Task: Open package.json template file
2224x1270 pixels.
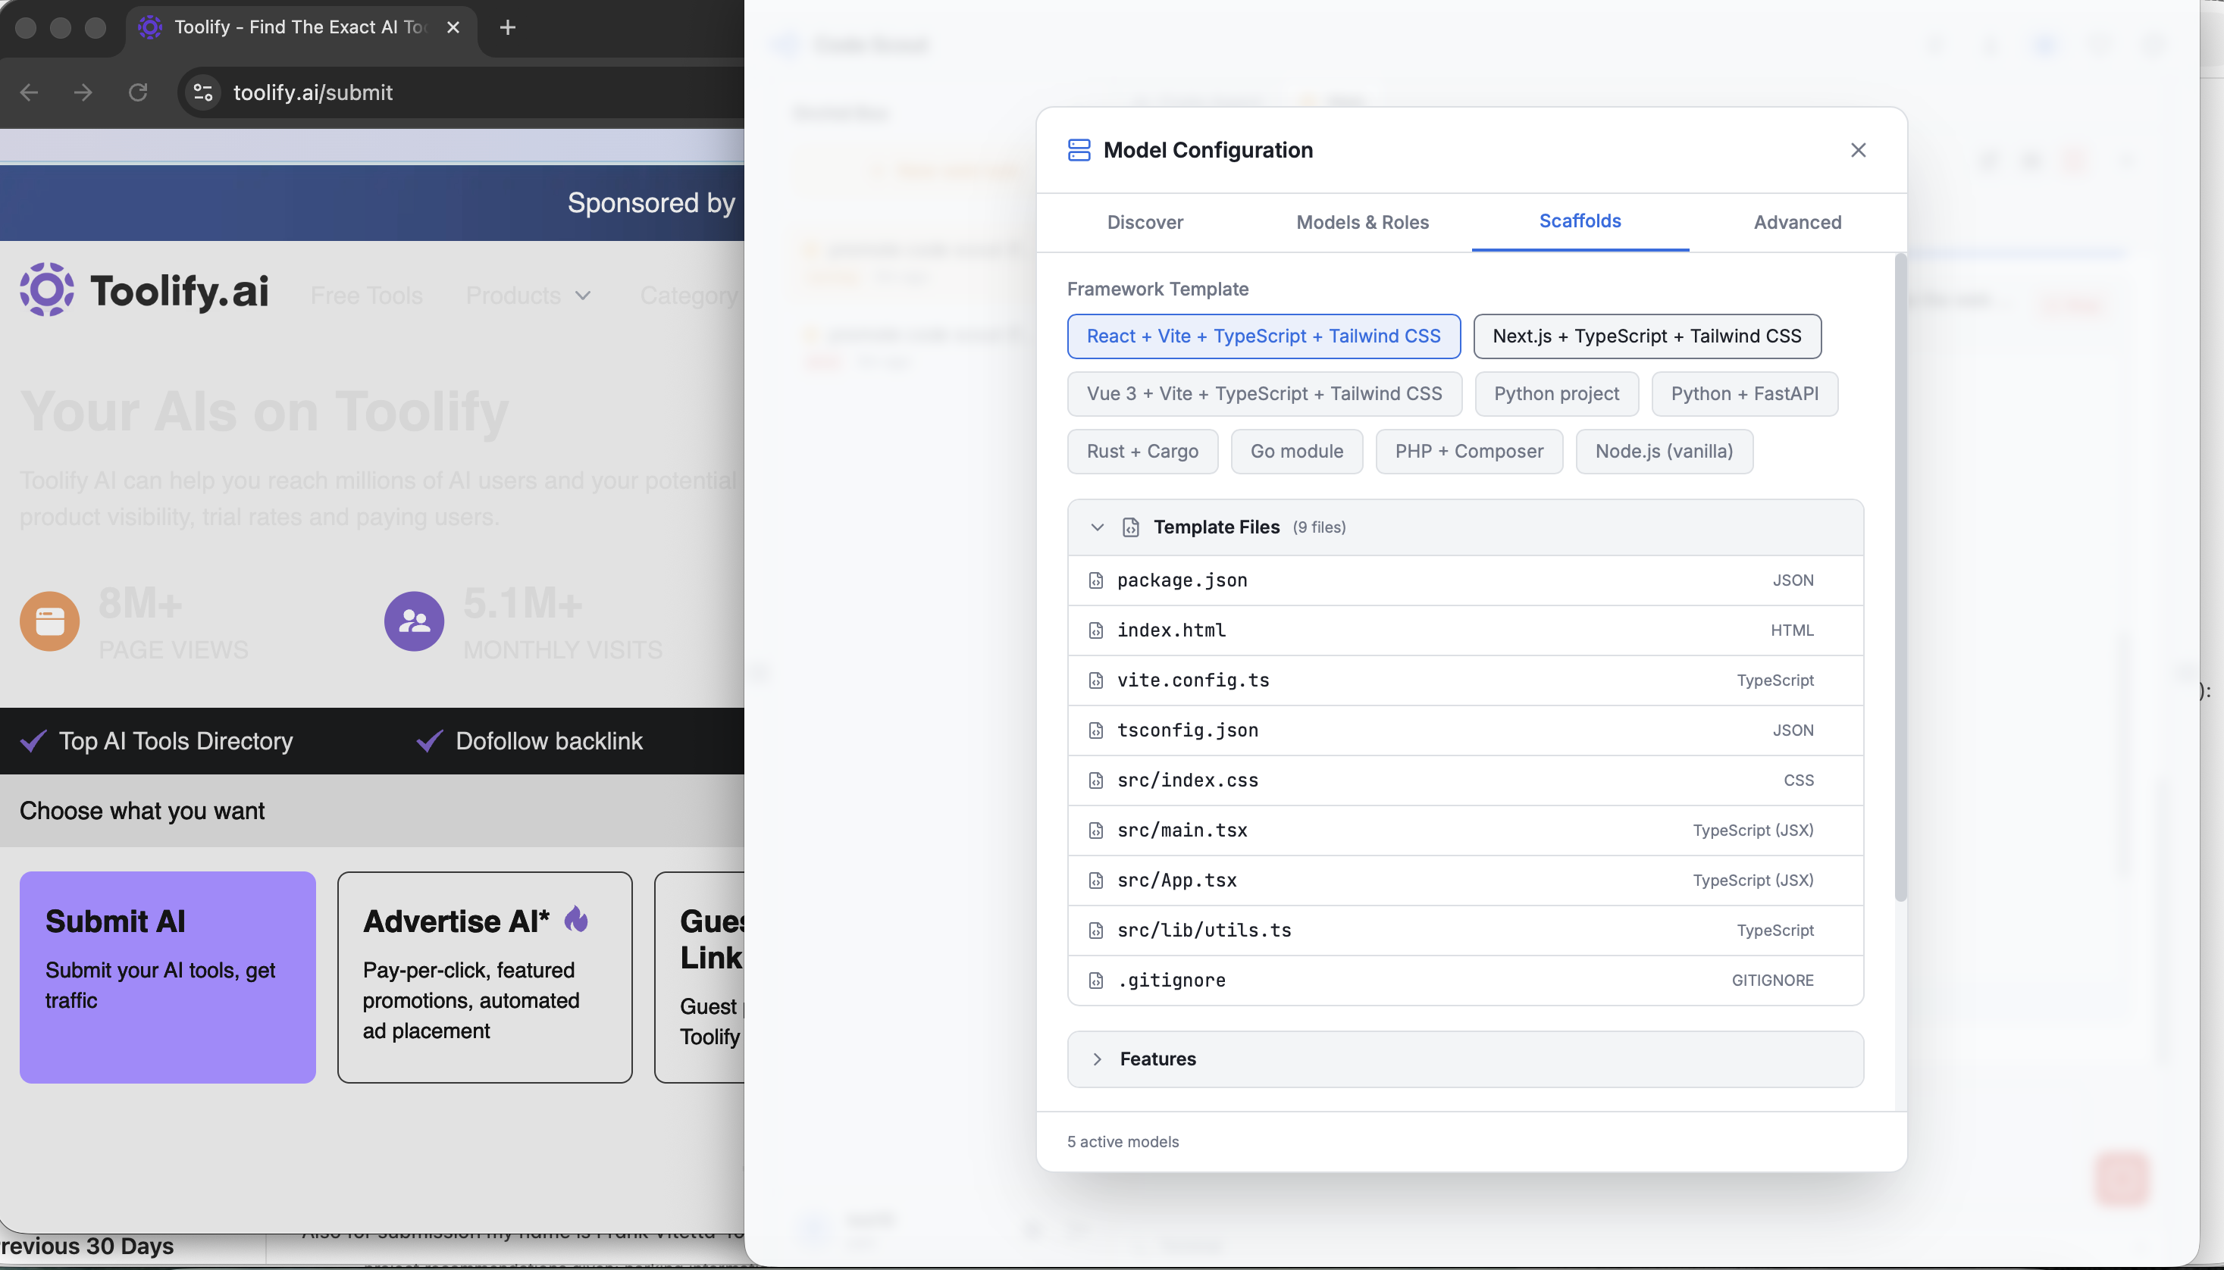Action: pyautogui.click(x=1465, y=580)
